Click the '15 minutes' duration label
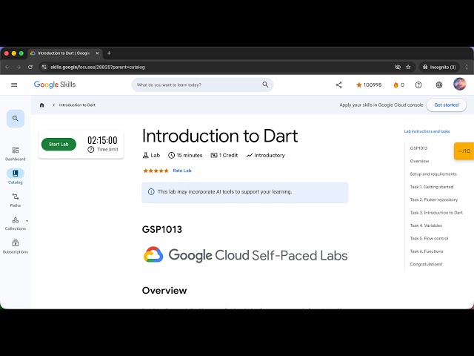 coord(185,155)
